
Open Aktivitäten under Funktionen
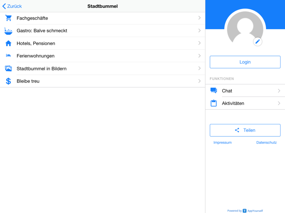point(245,103)
